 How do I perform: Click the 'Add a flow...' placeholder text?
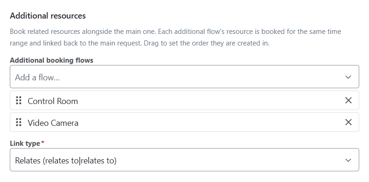37,78
